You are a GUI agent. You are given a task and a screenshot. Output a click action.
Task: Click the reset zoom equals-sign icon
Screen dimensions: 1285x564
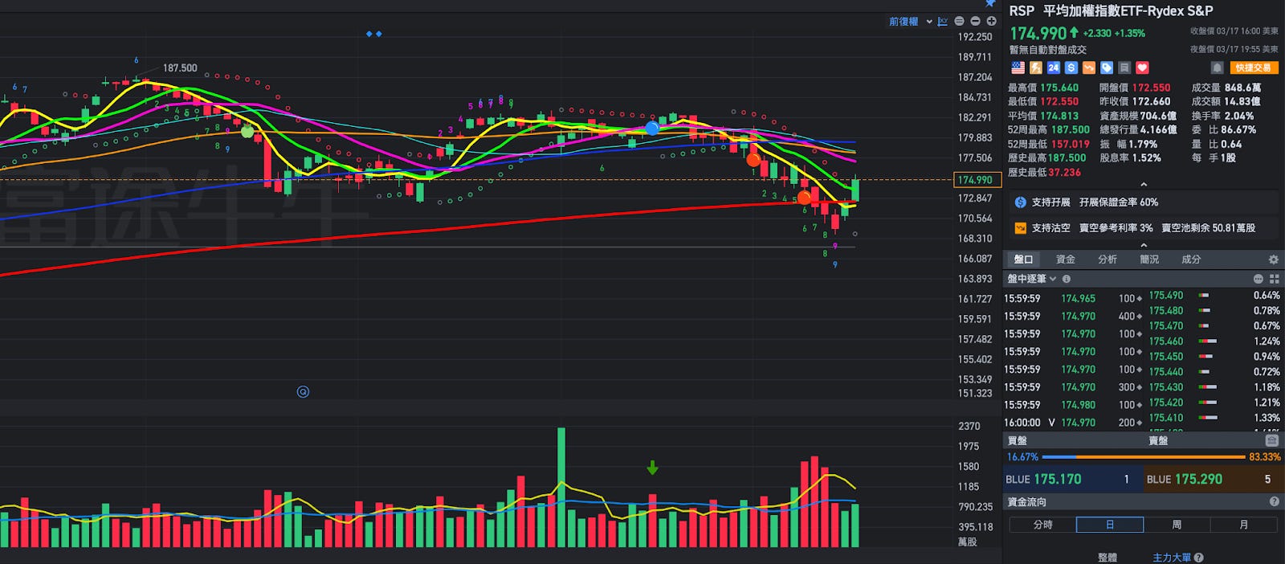[959, 22]
